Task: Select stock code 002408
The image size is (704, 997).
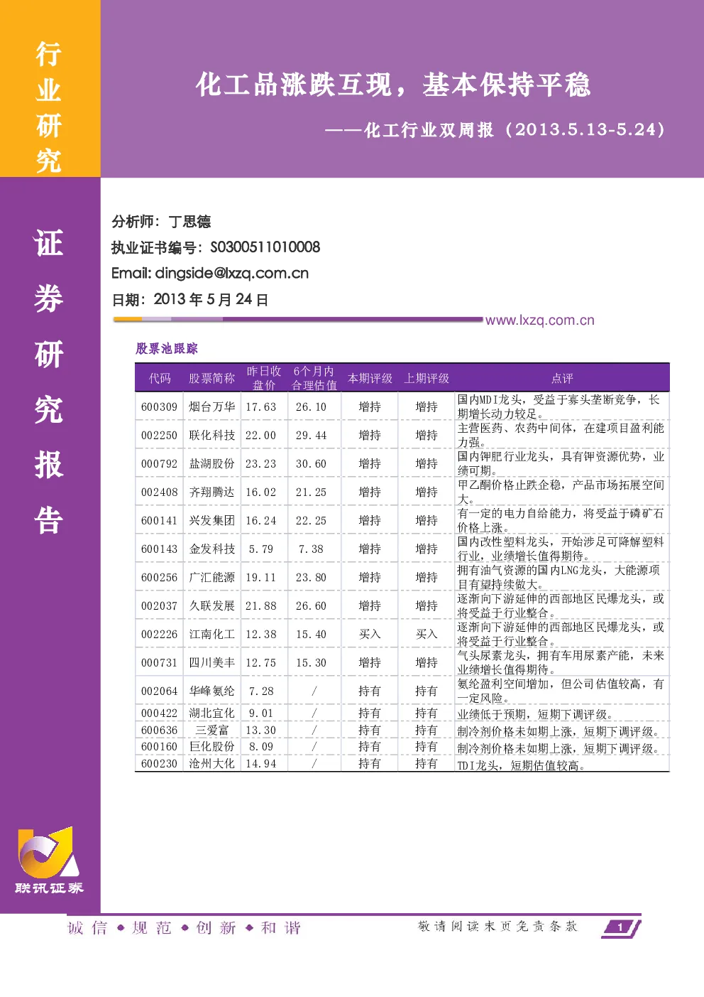Action: click(x=159, y=492)
